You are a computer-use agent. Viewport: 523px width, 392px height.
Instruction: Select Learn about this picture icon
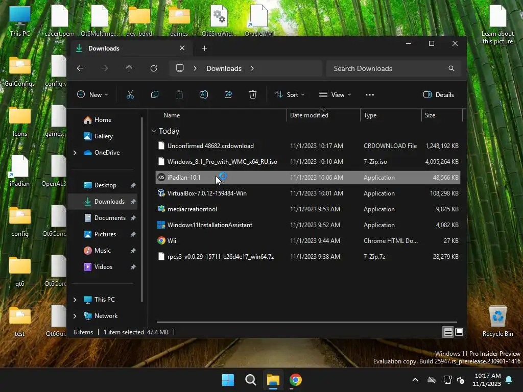[x=497, y=24]
